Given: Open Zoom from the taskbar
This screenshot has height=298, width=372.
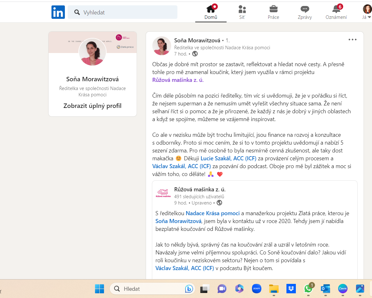Looking at the screenshot, I should 256,289.
